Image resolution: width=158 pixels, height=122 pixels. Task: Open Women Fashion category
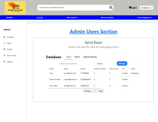(107, 18)
